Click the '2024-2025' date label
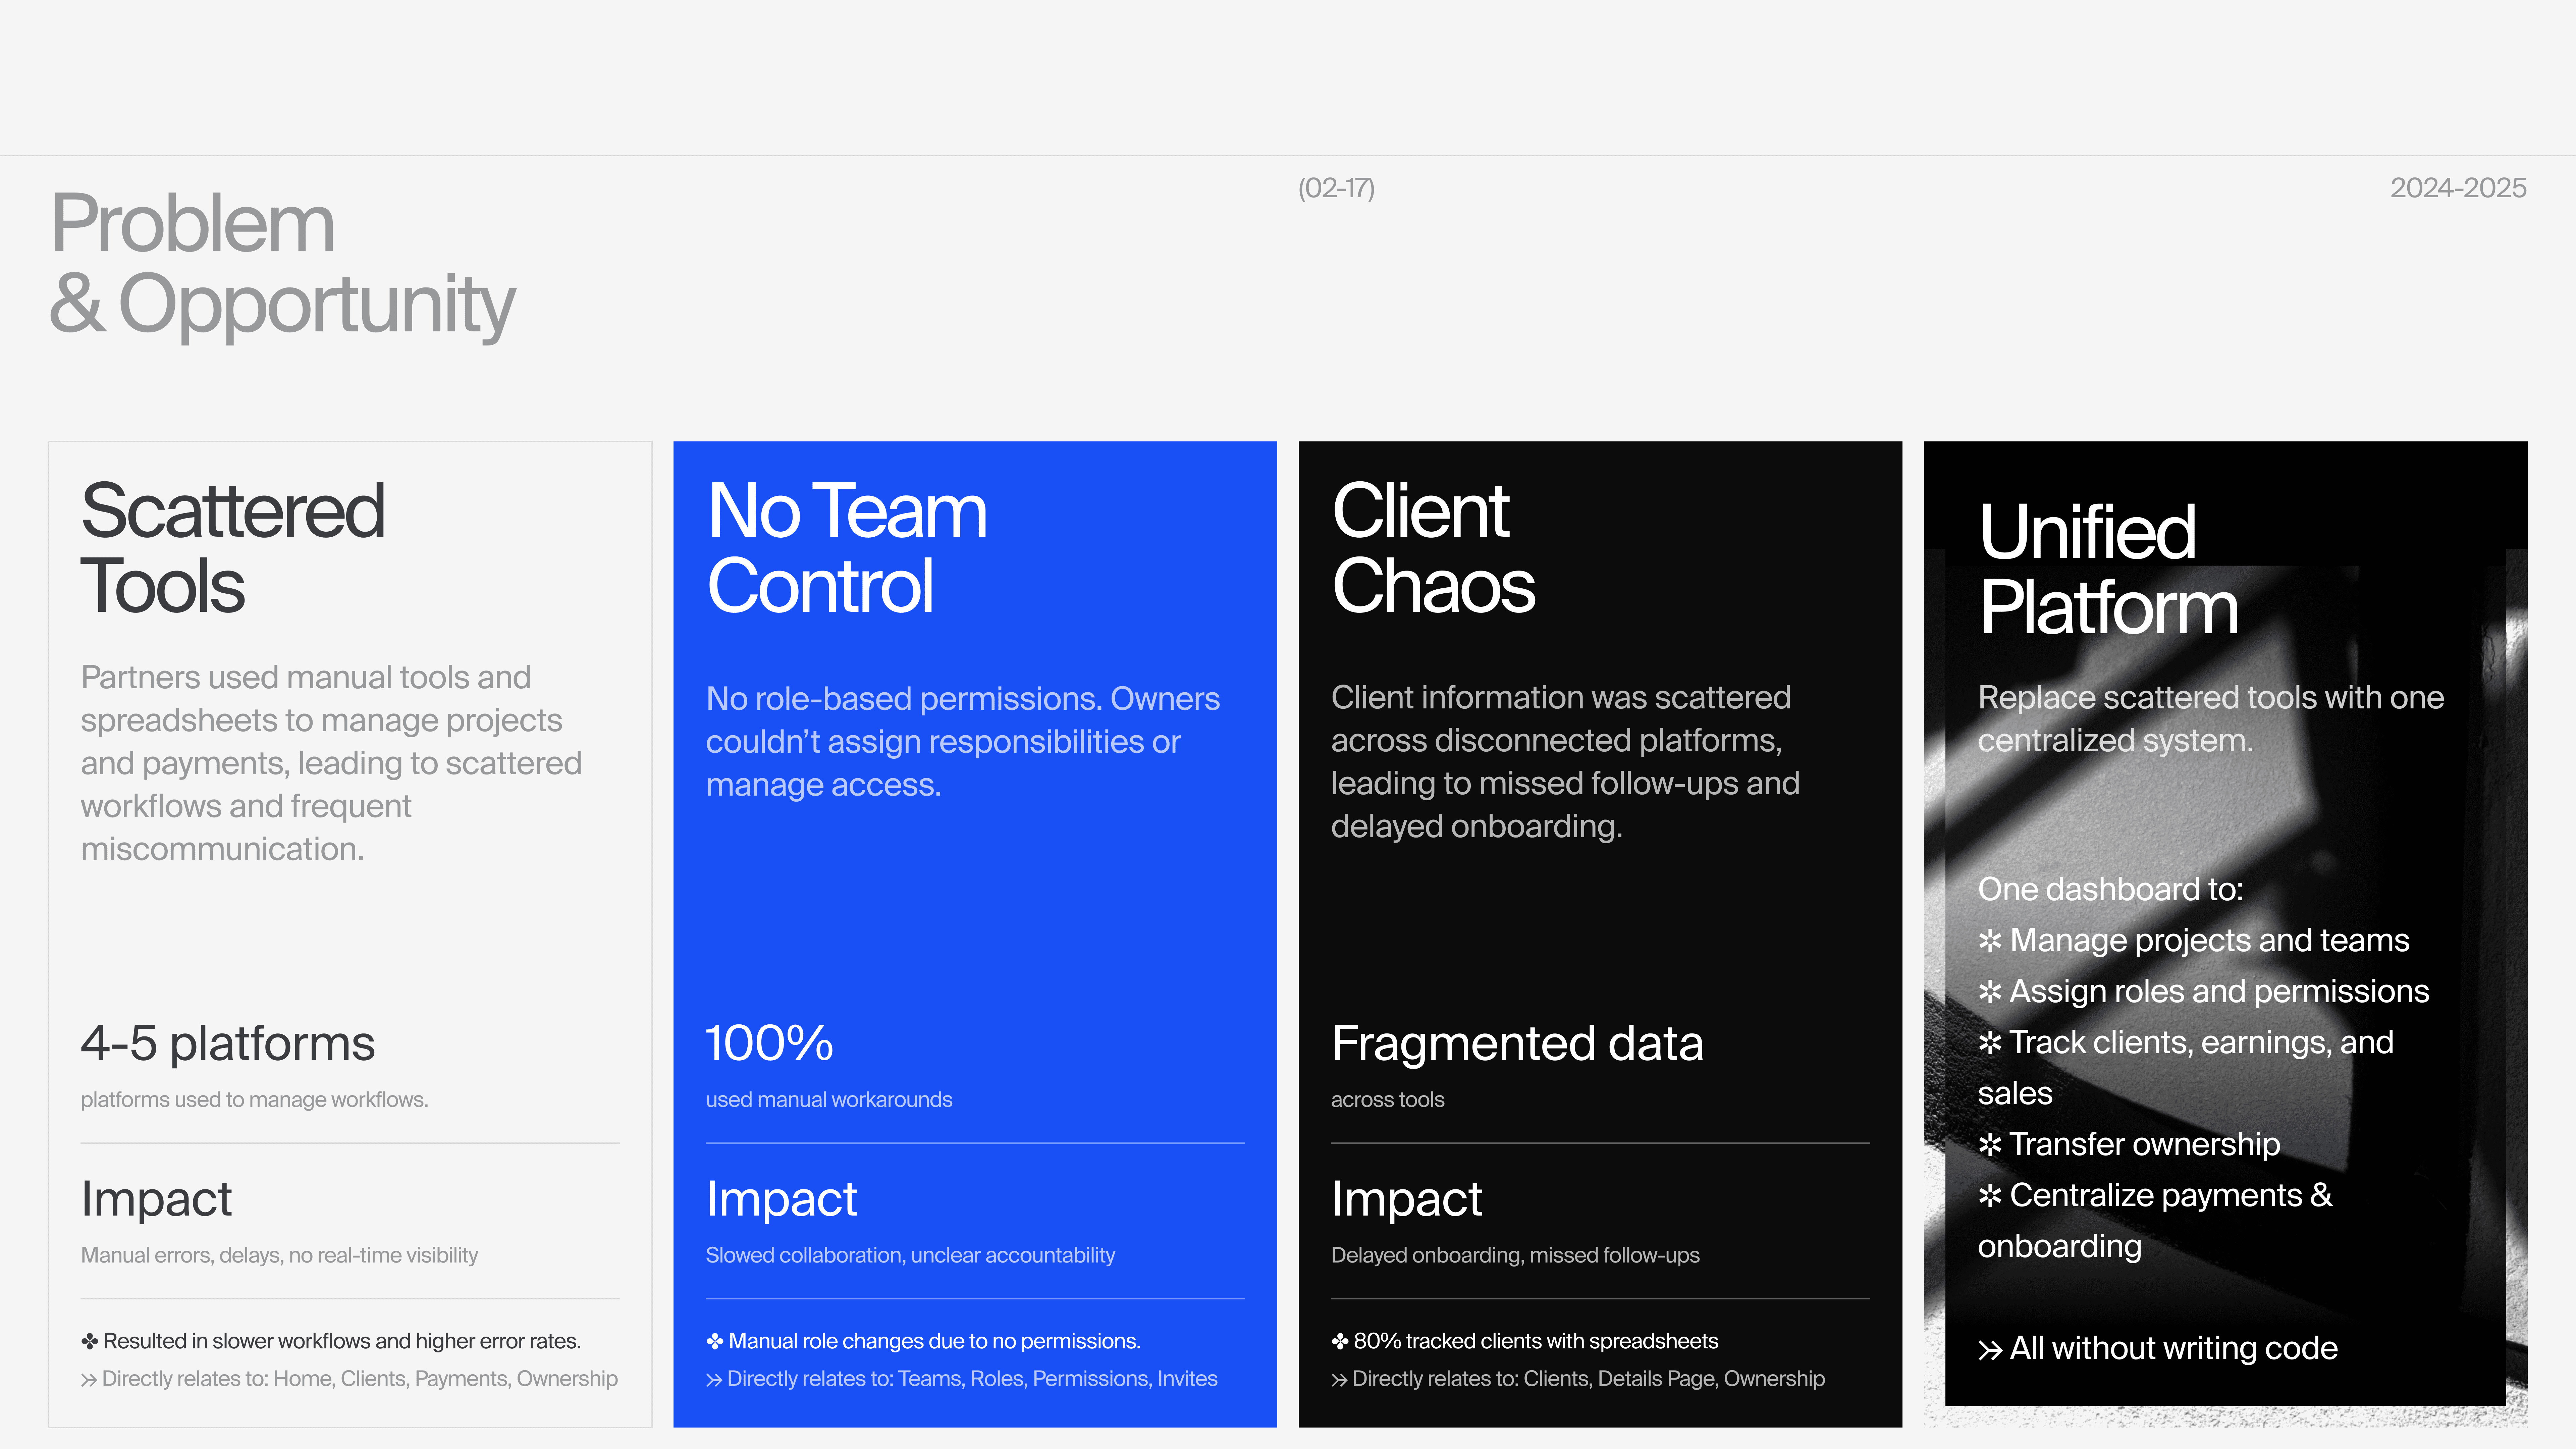Image resolution: width=2576 pixels, height=1449 pixels. 2458,188
